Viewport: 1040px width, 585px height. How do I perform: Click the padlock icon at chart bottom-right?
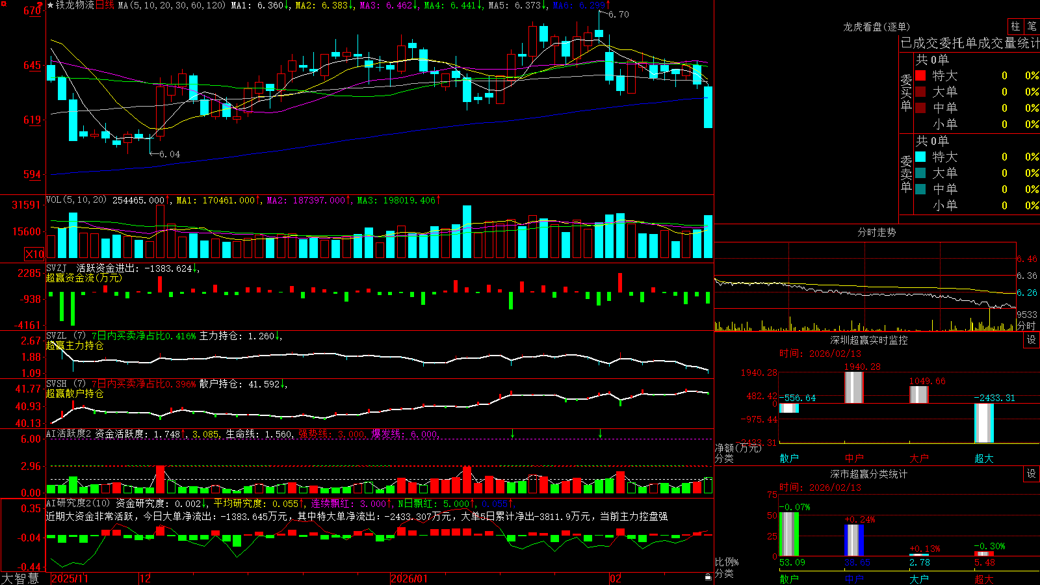click(708, 577)
